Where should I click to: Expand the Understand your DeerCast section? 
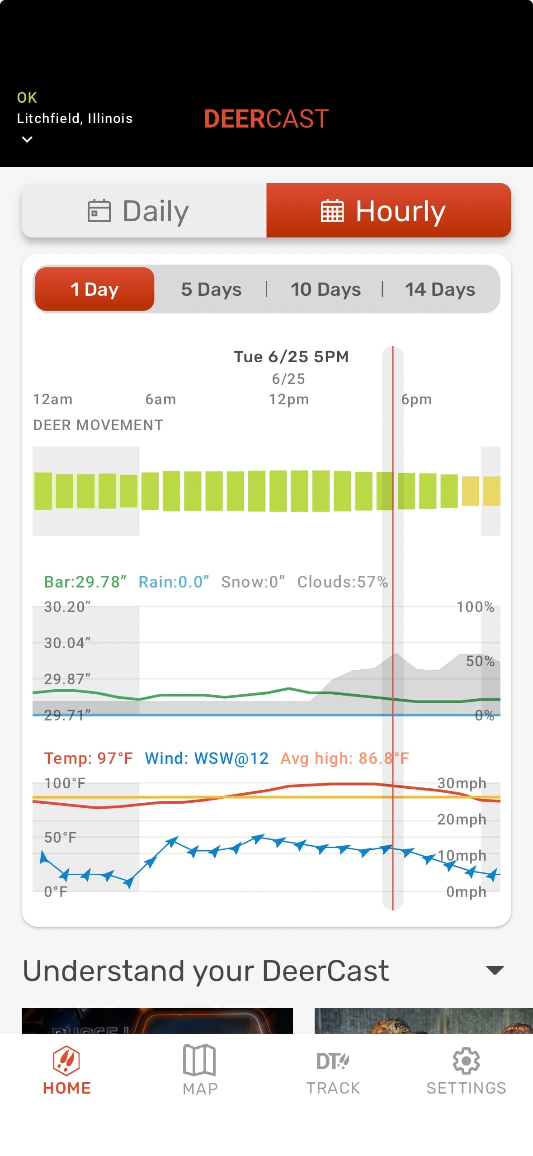point(495,970)
